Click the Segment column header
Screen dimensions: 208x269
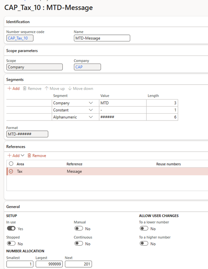pos(60,96)
